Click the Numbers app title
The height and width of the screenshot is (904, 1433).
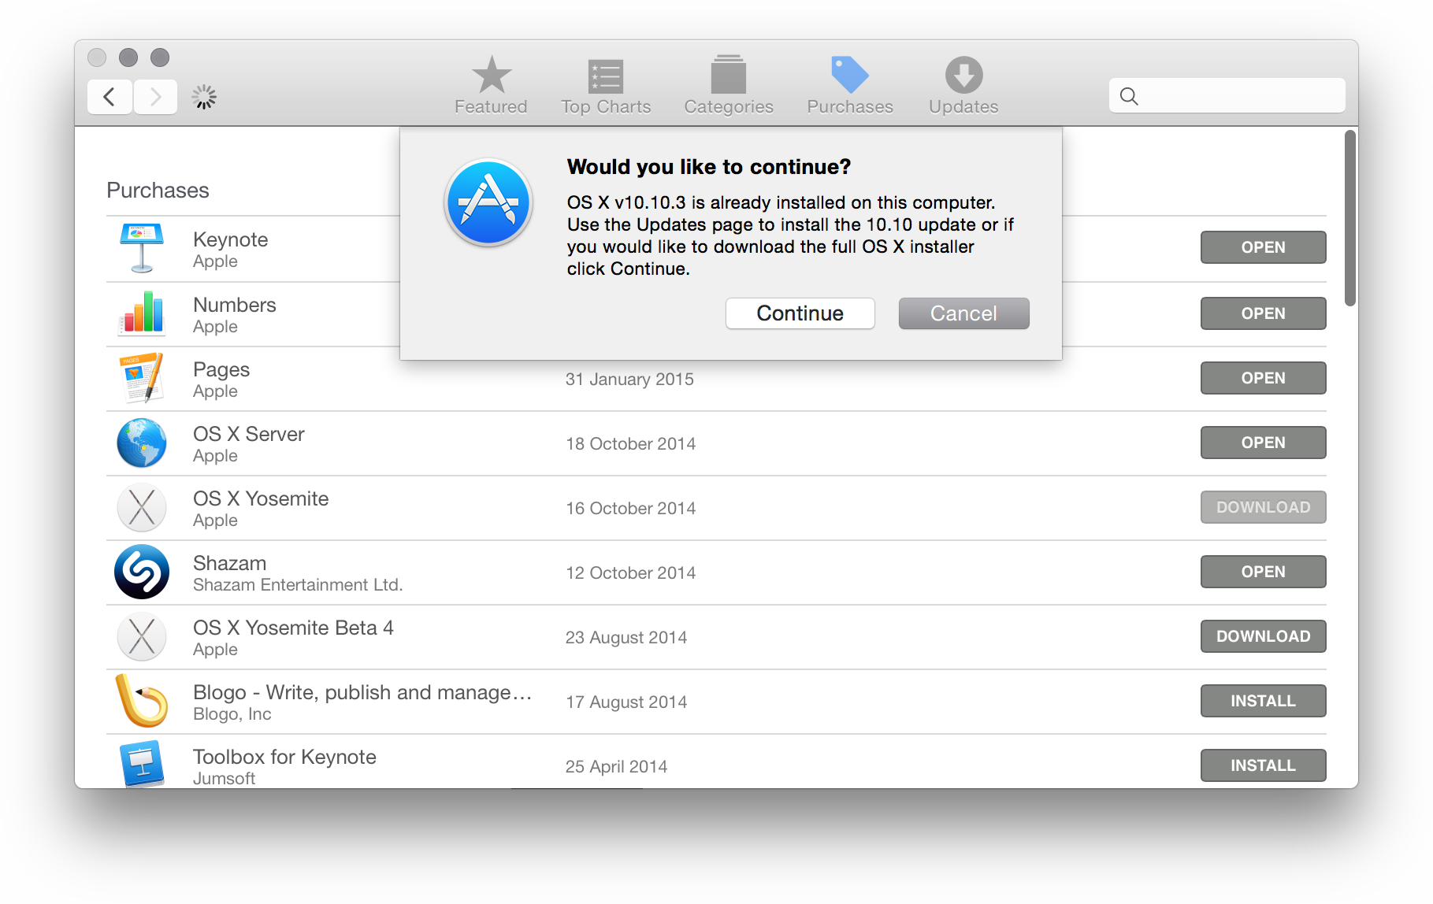235,305
